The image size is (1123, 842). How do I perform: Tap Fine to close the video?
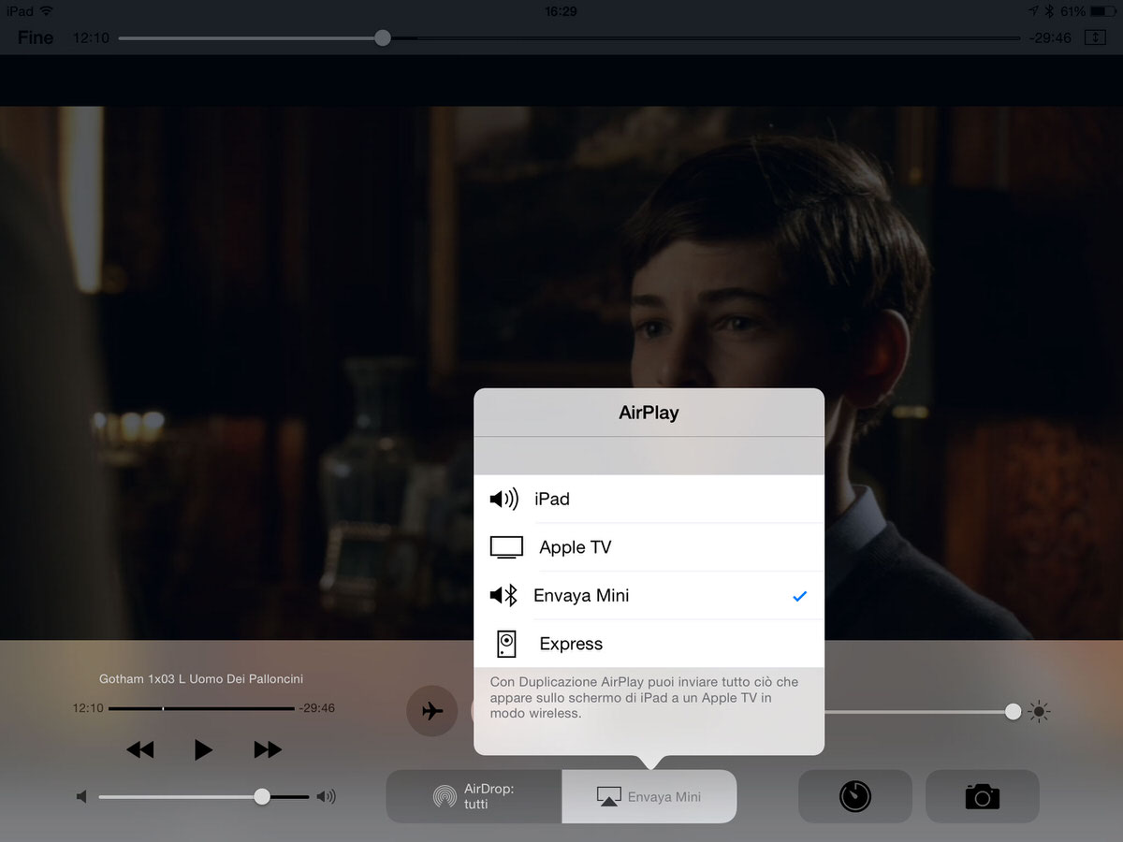click(36, 37)
